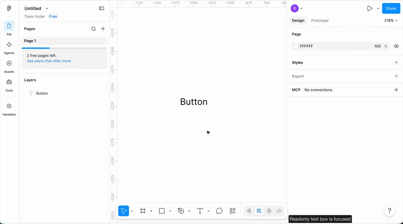Screen dimensions: 403x224
Task: Select the Button text on canvas
Action: click(x=194, y=102)
